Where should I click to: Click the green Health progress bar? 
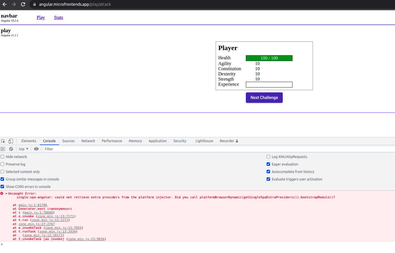coord(269,58)
